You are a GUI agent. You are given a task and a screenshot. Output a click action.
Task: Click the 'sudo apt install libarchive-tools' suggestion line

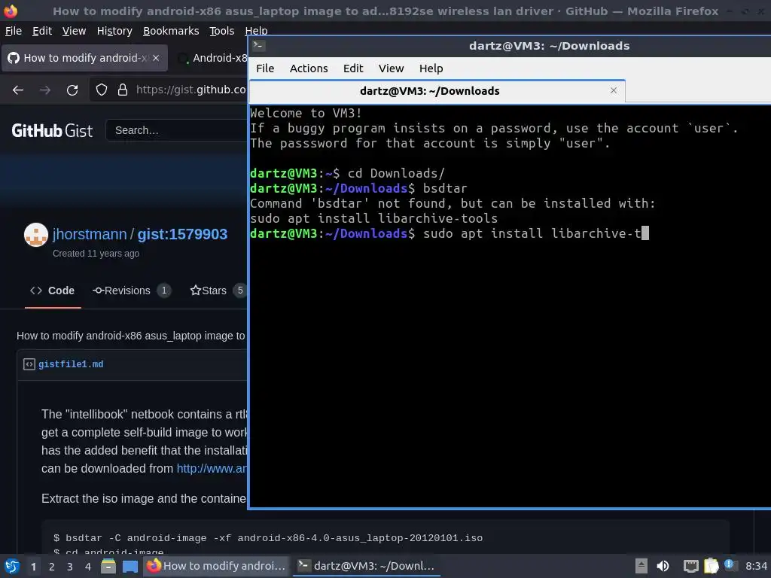pyautogui.click(x=373, y=218)
